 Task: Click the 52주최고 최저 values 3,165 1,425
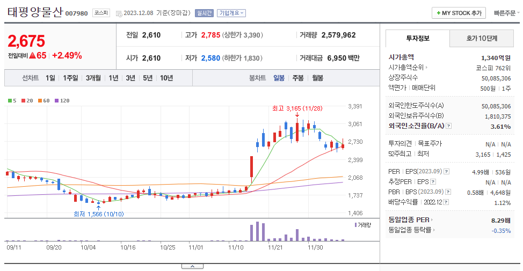coord(493,155)
